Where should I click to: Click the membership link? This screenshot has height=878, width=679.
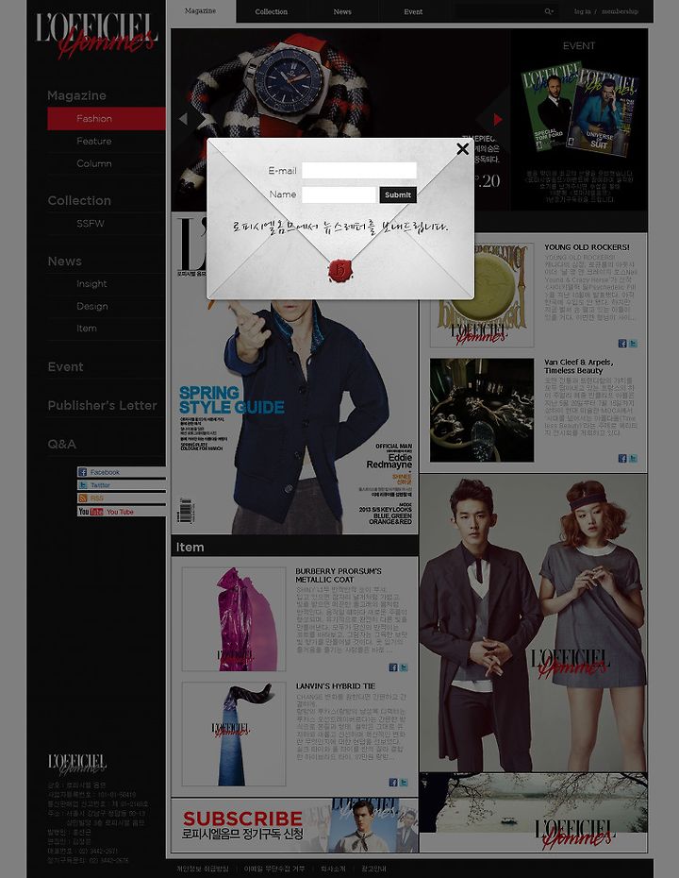(x=620, y=11)
